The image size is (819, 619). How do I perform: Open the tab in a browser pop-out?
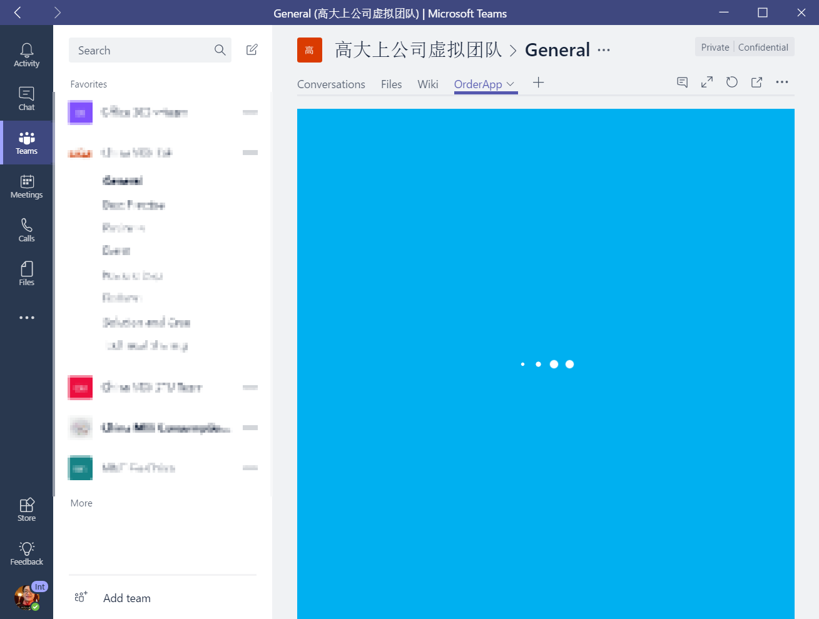(x=756, y=83)
